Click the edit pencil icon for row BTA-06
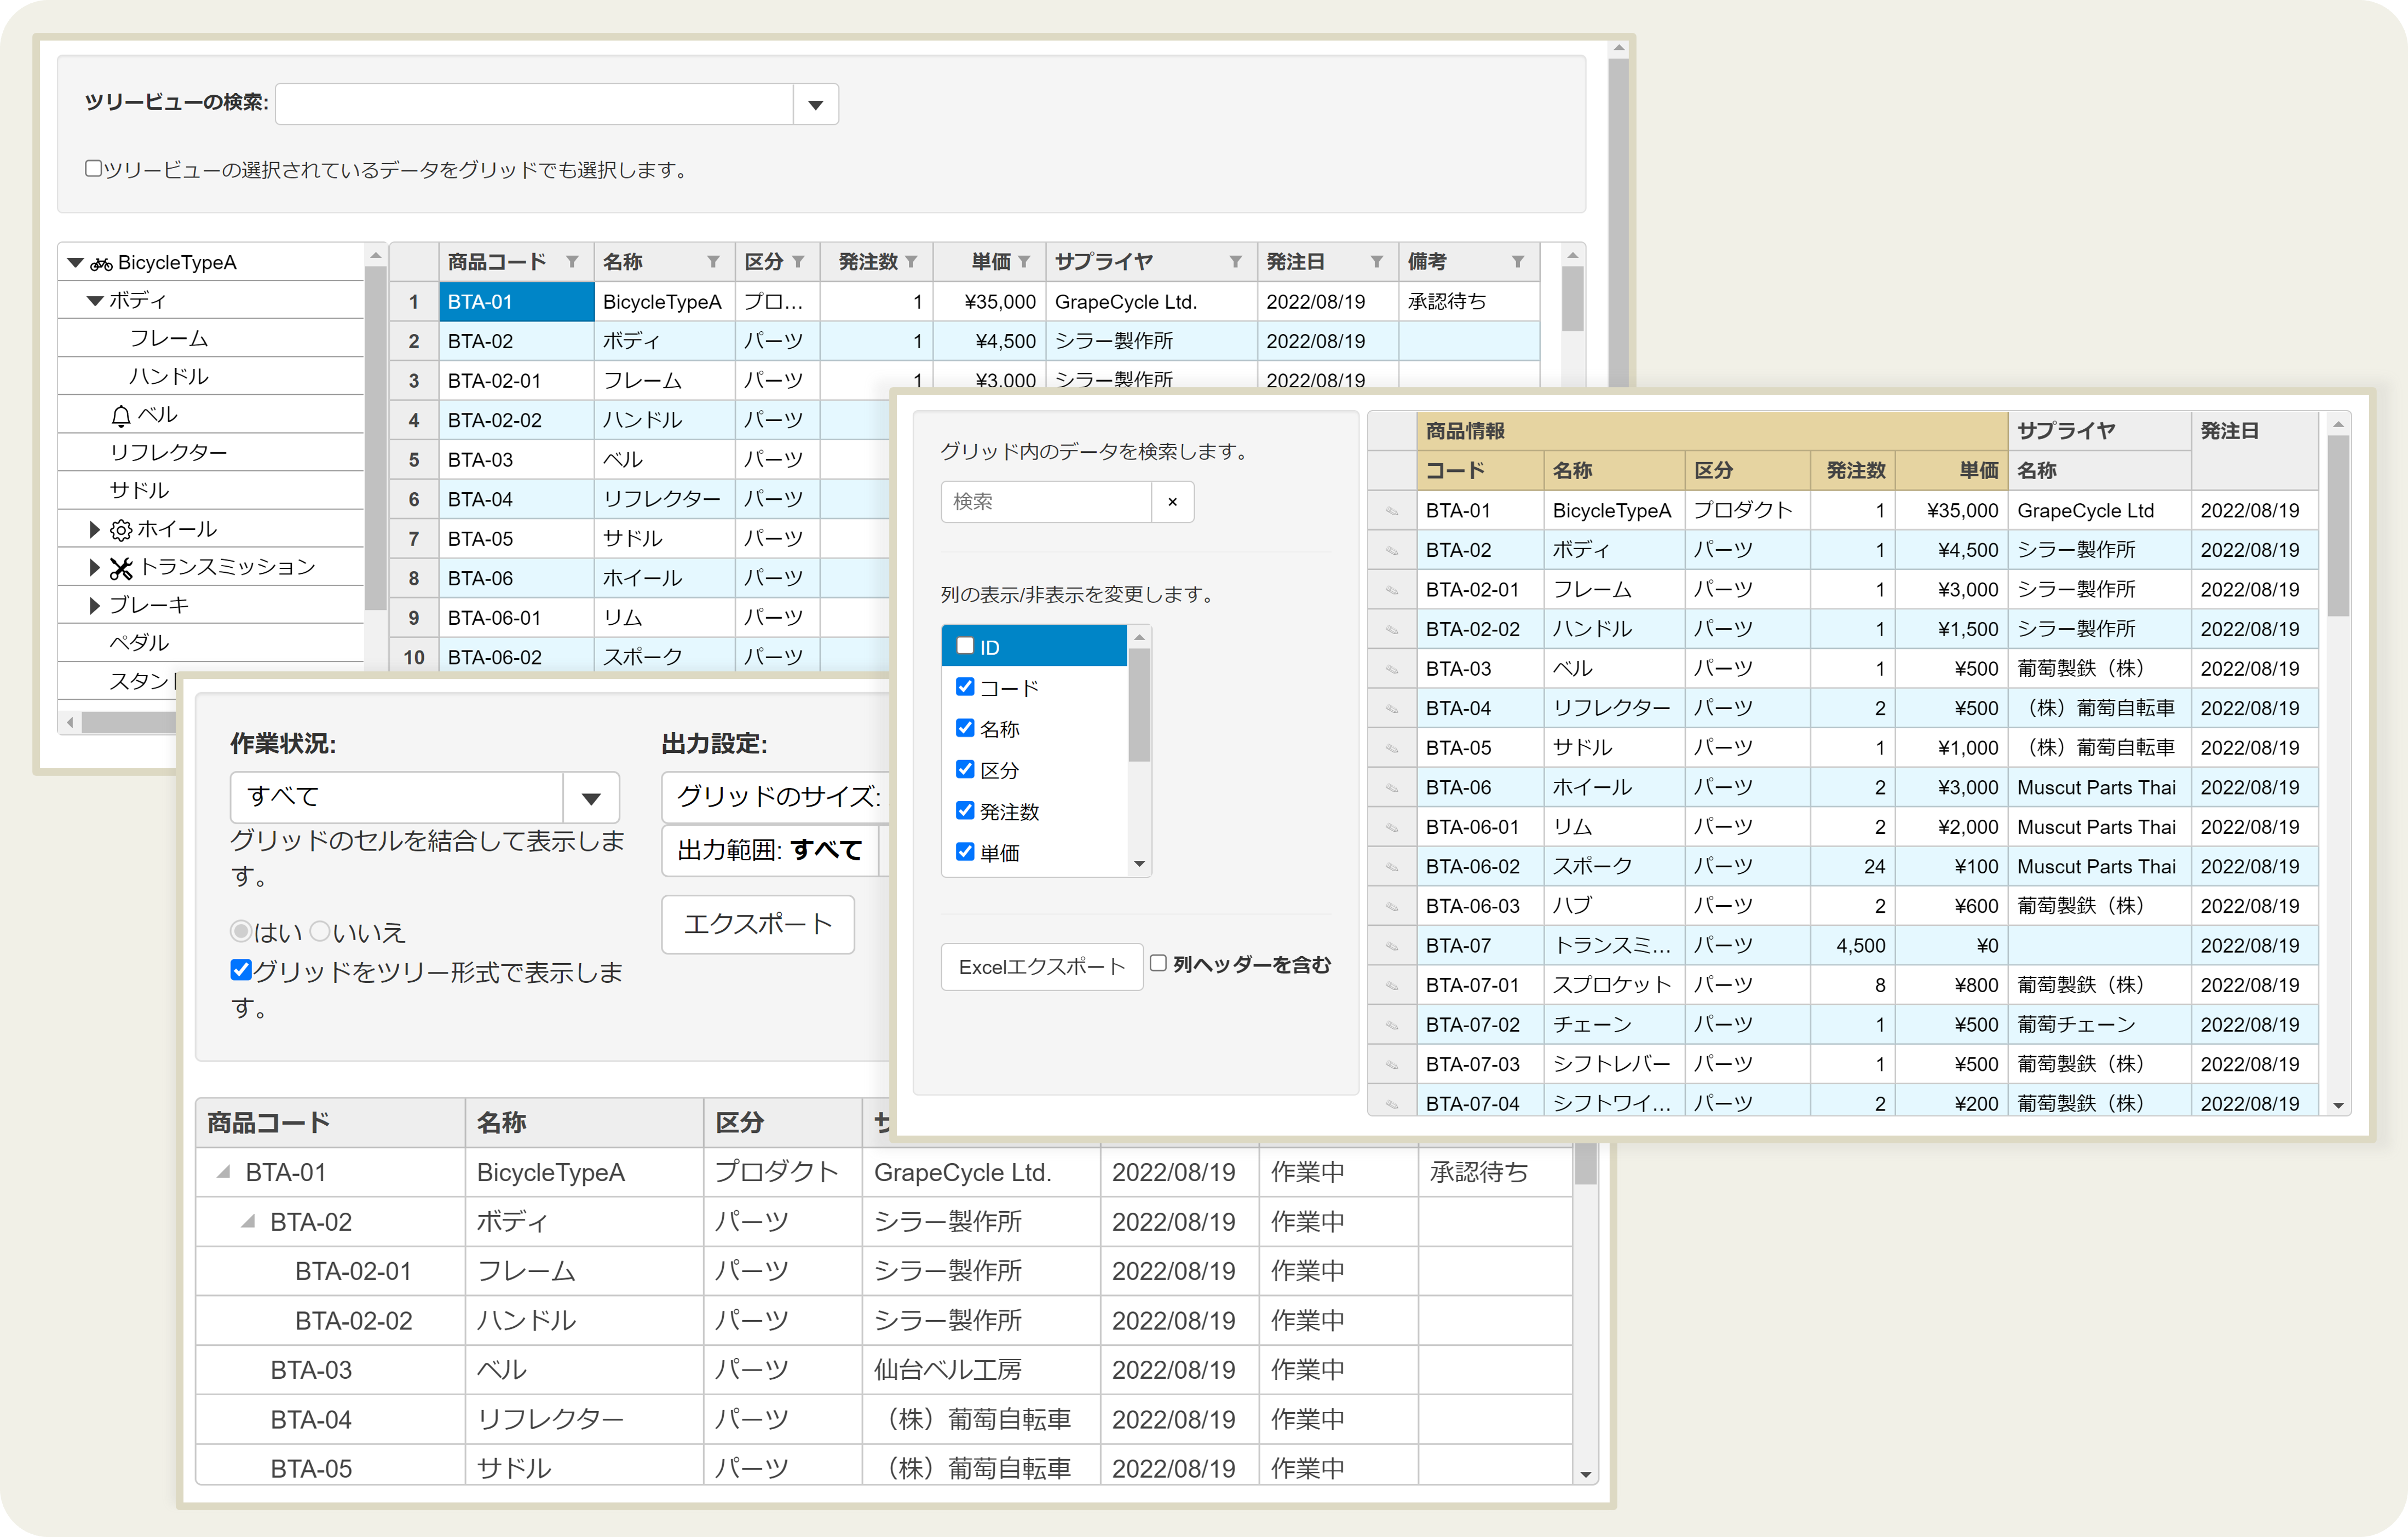Image resolution: width=2408 pixels, height=1537 pixels. click(x=1392, y=788)
